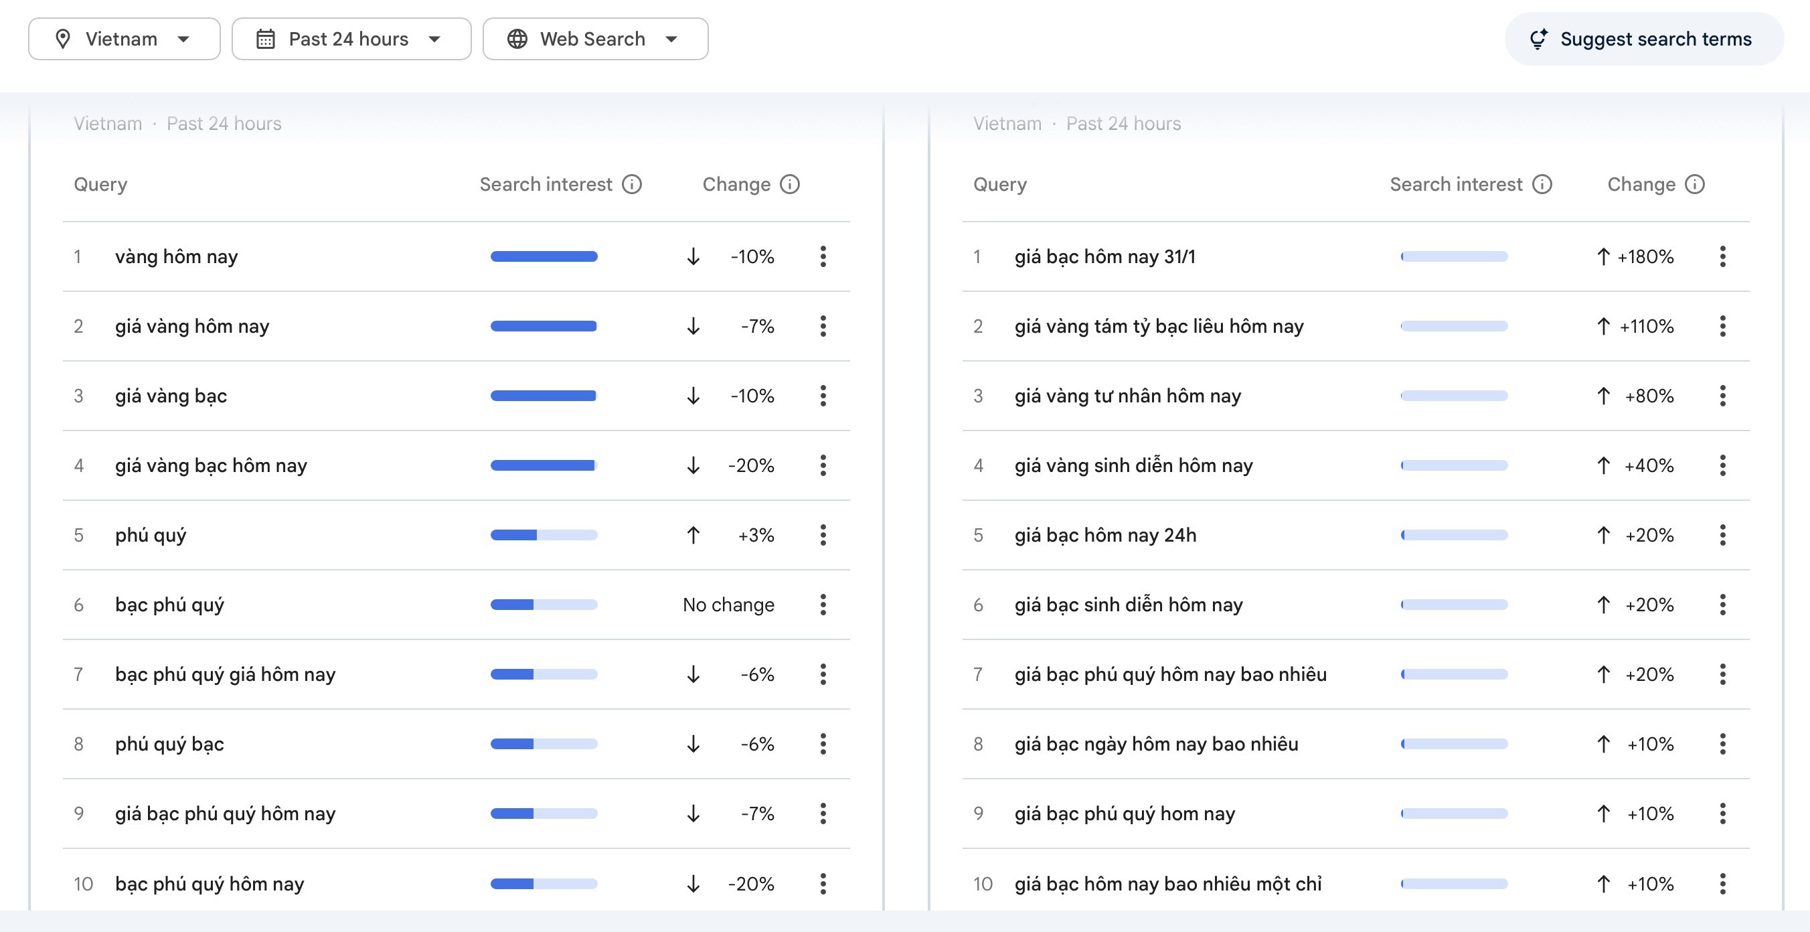1810x932 pixels.
Task: Open the three-dot menu for phú quý
Action: [822, 535]
